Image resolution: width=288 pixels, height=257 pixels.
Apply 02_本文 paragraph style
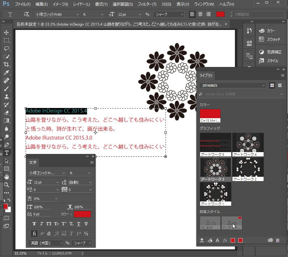pyautogui.click(x=210, y=223)
